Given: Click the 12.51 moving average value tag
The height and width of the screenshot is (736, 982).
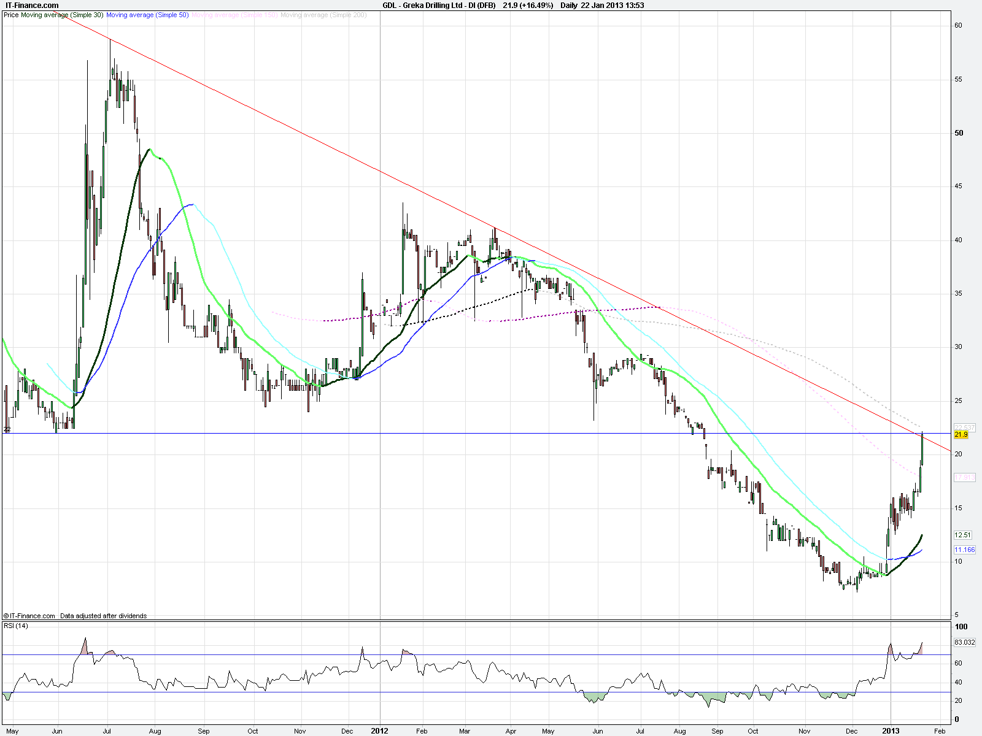Looking at the screenshot, I should tap(963, 535).
